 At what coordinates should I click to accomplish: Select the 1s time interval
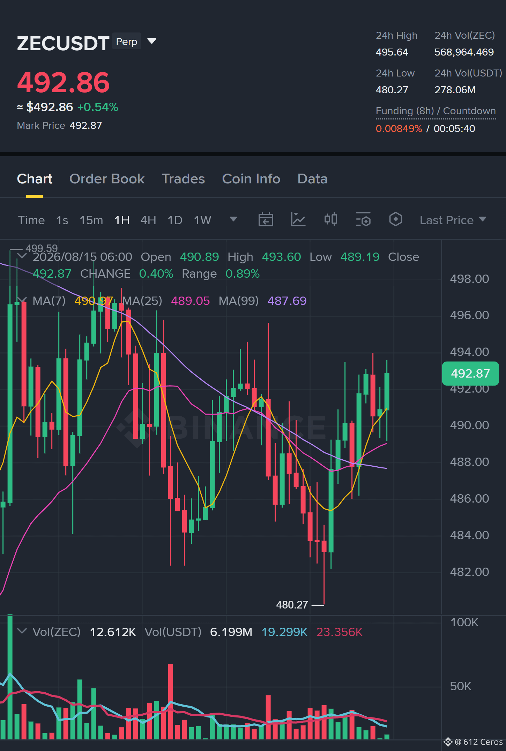[62, 220]
